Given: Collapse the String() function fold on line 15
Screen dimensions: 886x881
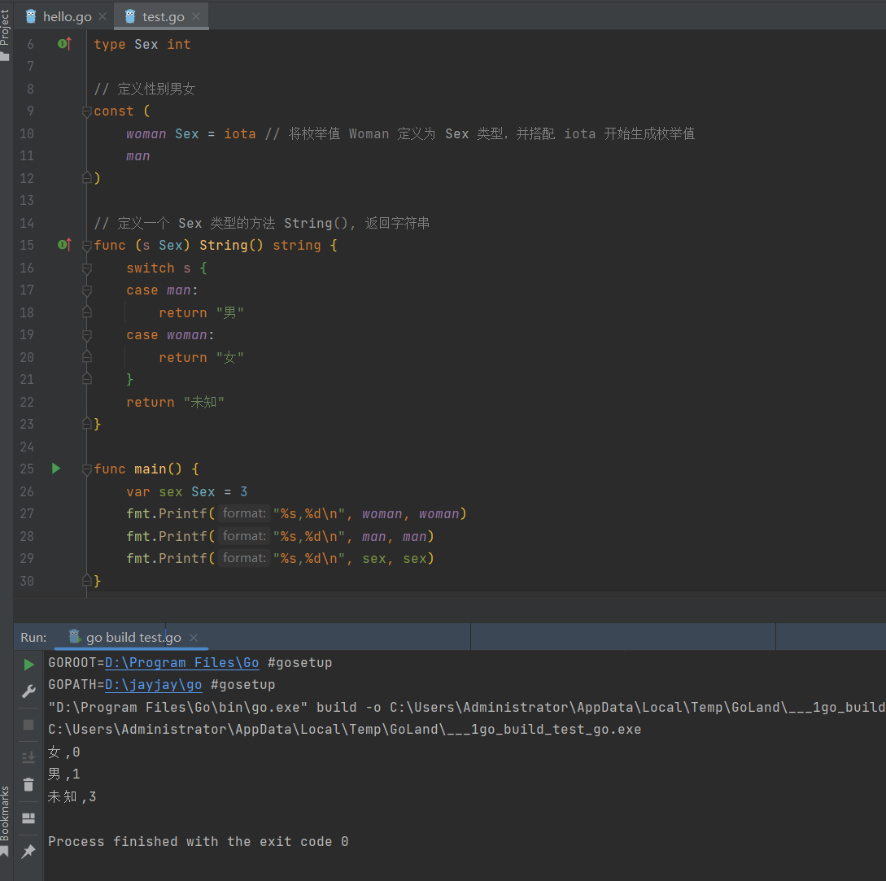Looking at the screenshot, I should click(x=87, y=246).
